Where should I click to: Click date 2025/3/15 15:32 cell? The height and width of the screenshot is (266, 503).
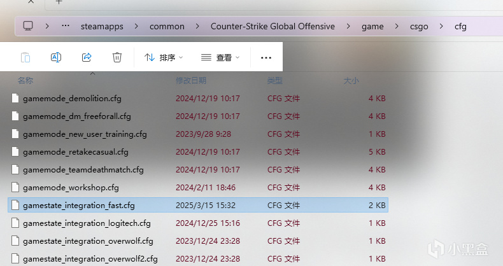click(x=206, y=206)
